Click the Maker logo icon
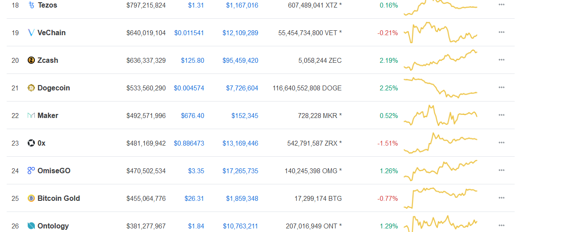The width and height of the screenshot is (562, 232). pyautogui.click(x=31, y=115)
